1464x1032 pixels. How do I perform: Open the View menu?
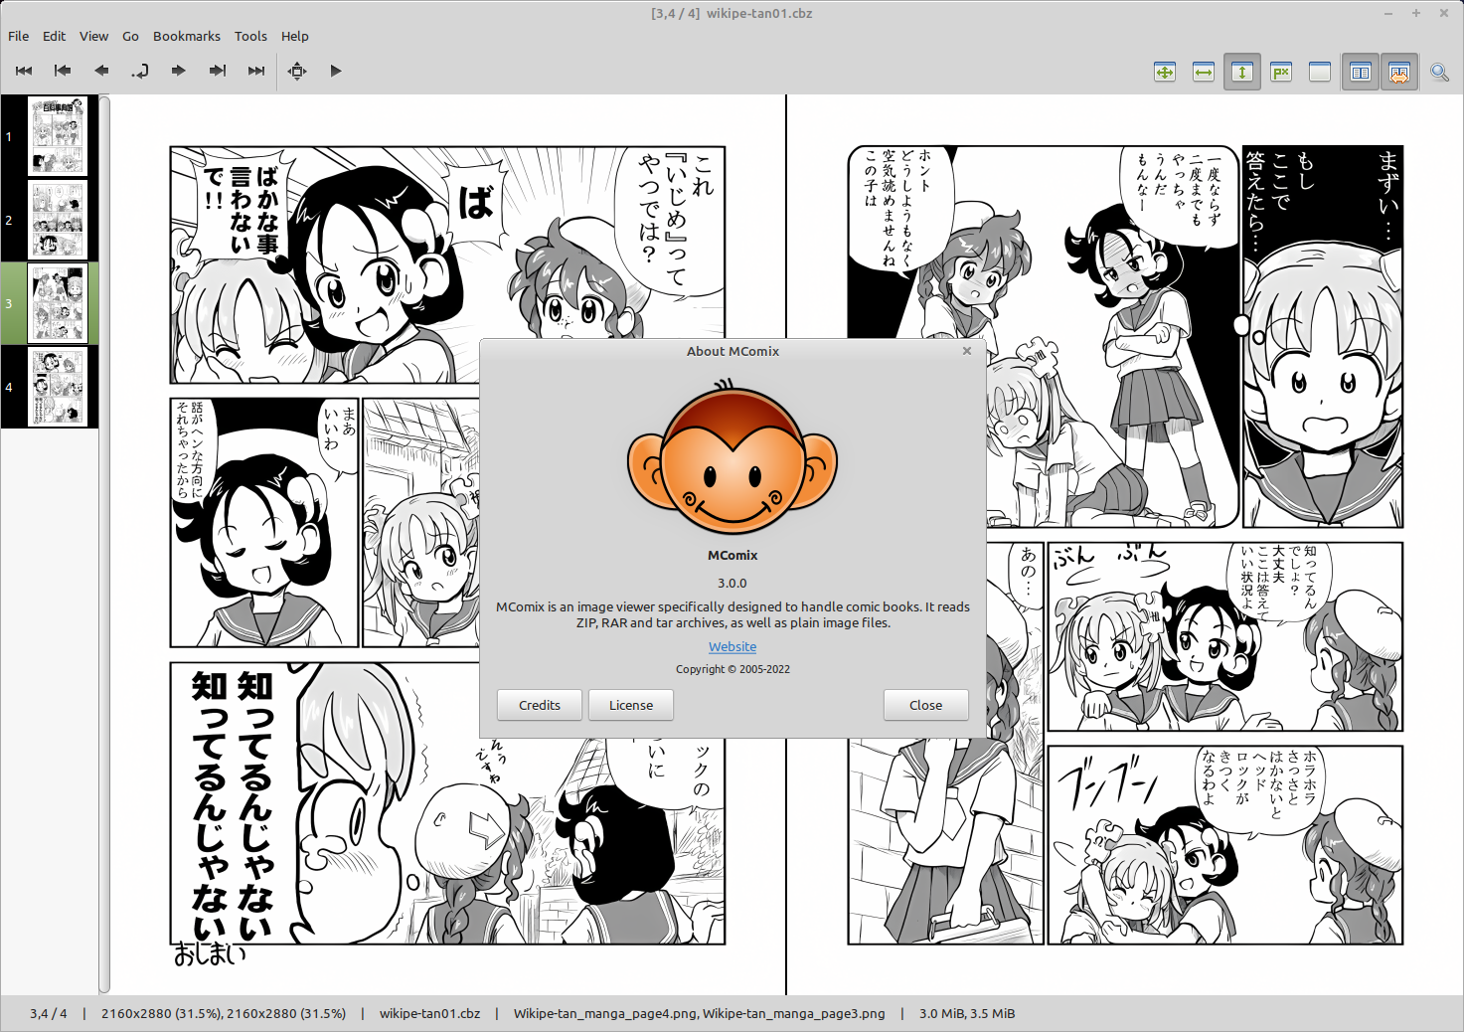coord(94,36)
